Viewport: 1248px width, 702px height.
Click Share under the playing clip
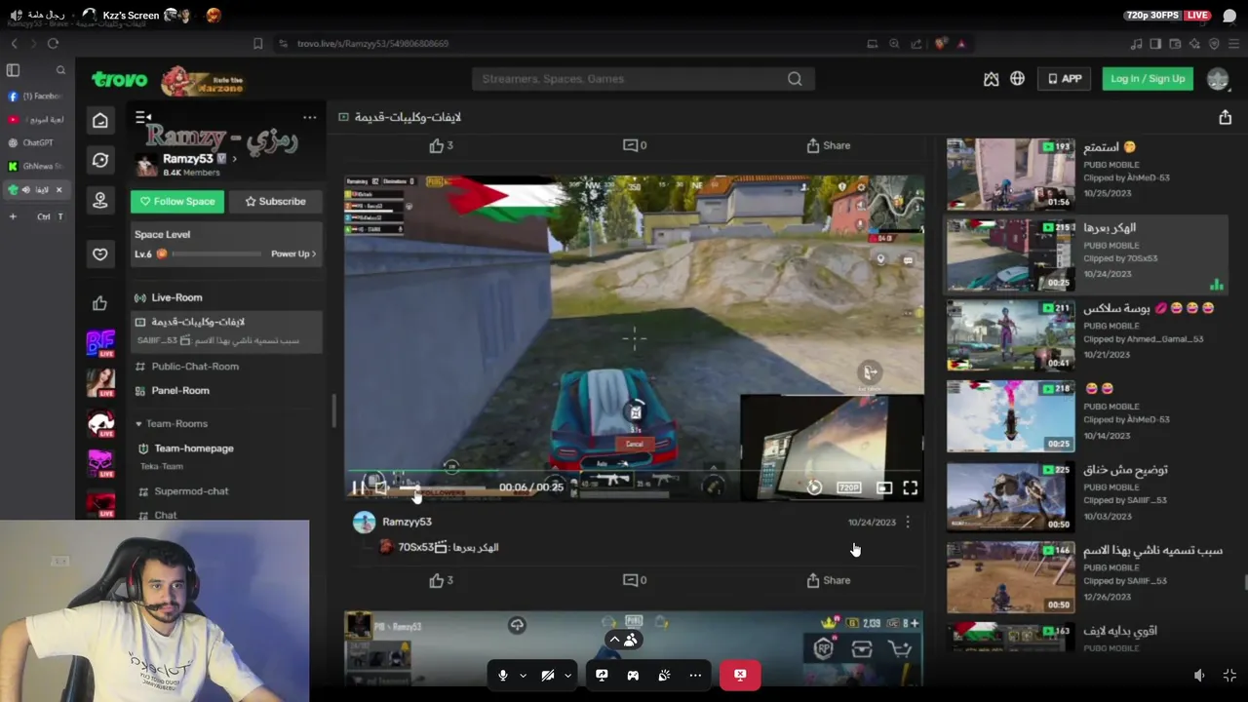pyautogui.click(x=828, y=580)
